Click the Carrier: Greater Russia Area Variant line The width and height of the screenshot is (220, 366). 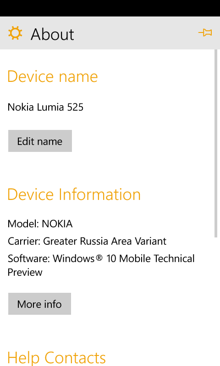coord(87,241)
